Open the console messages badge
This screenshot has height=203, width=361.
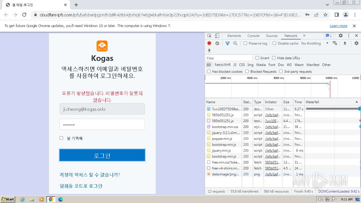[329, 36]
